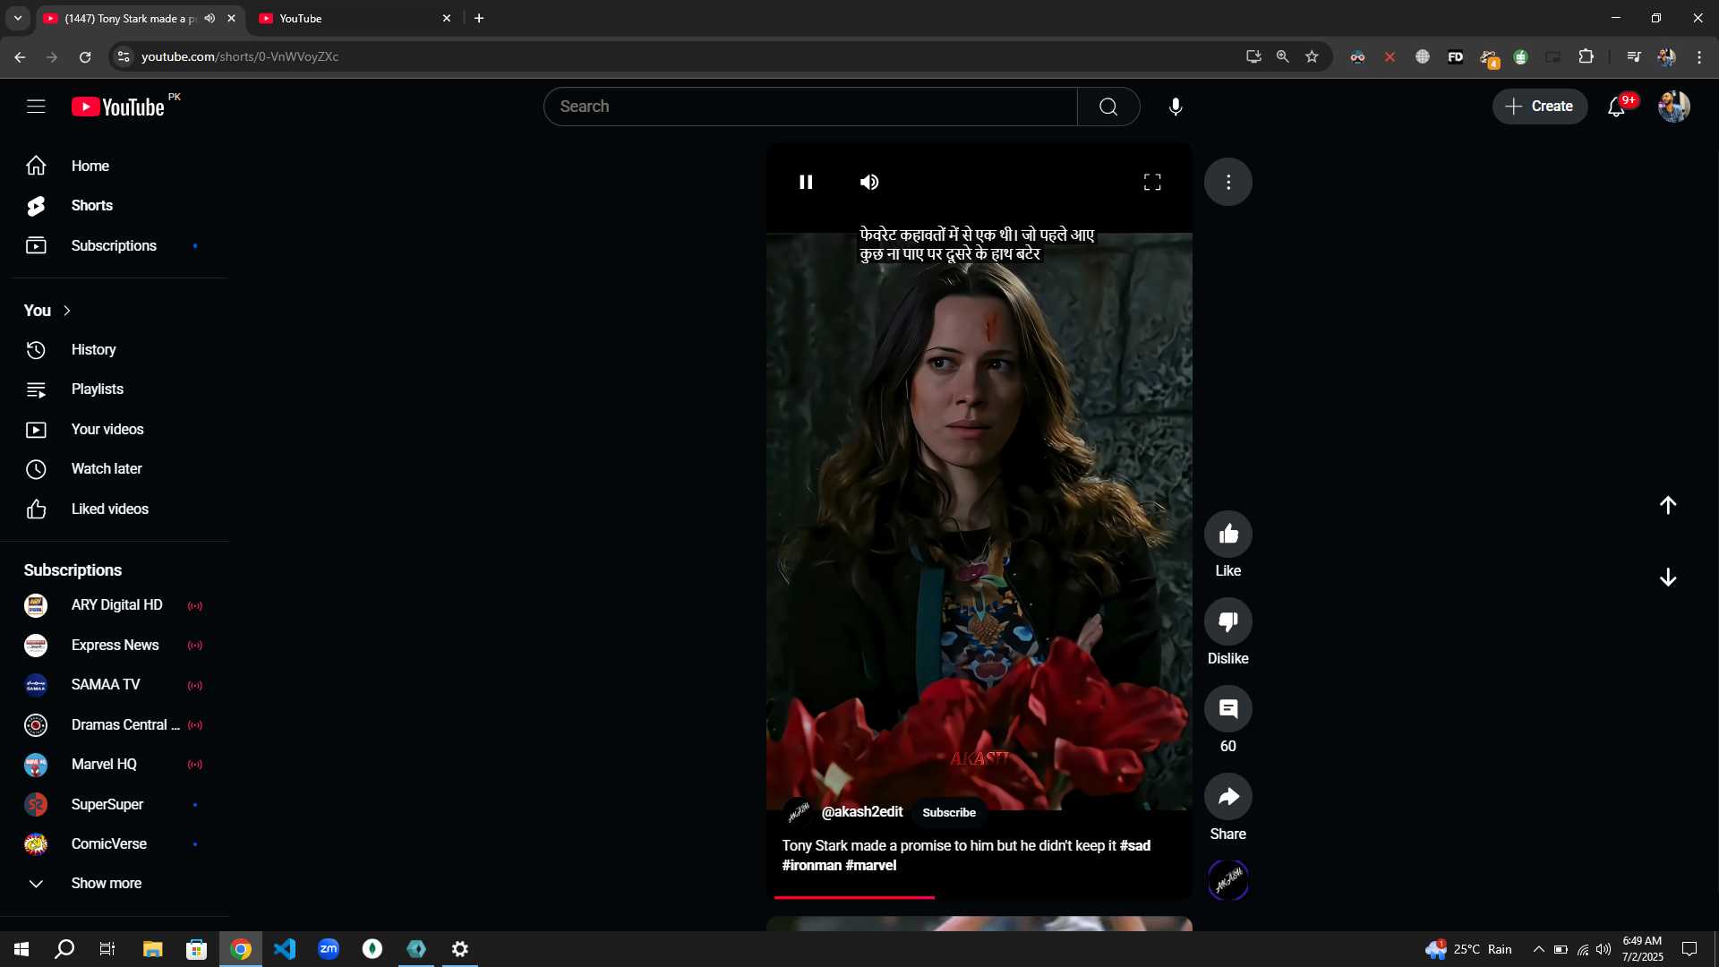Open Your videos in the sidebar

click(x=115, y=429)
